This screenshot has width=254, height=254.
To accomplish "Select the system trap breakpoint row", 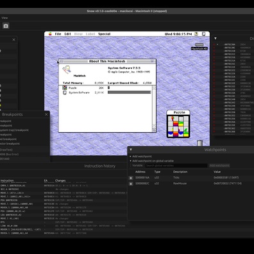I will tap(14, 130).
